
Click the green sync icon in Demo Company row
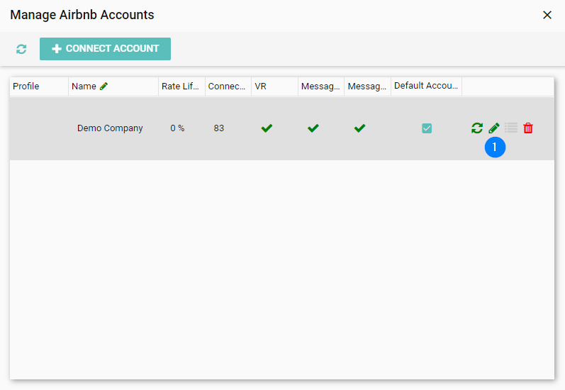pyautogui.click(x=477, y=128)
